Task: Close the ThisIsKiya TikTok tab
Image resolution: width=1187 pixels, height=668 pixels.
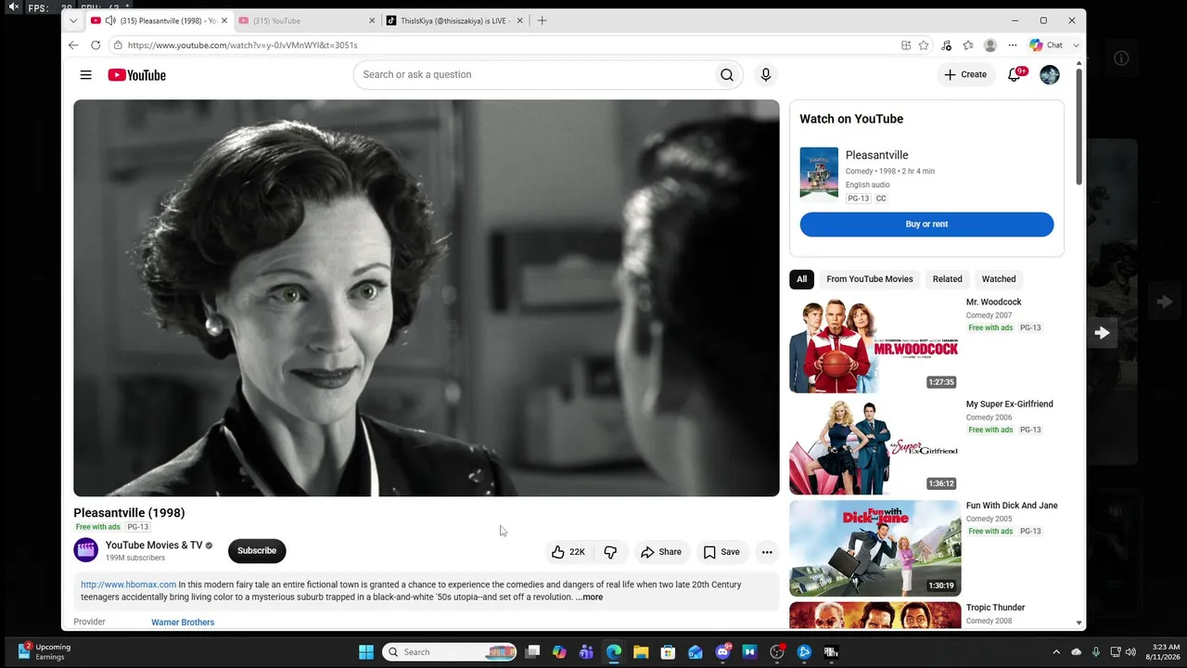Action: [x=519, y=20]
